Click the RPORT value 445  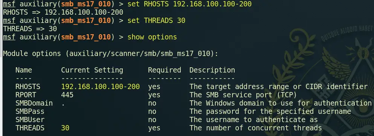pyautogui.click(x=67, y=95)
